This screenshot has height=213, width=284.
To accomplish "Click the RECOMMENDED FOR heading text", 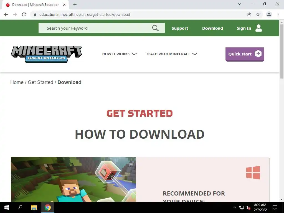I will (x=194, y=193).
